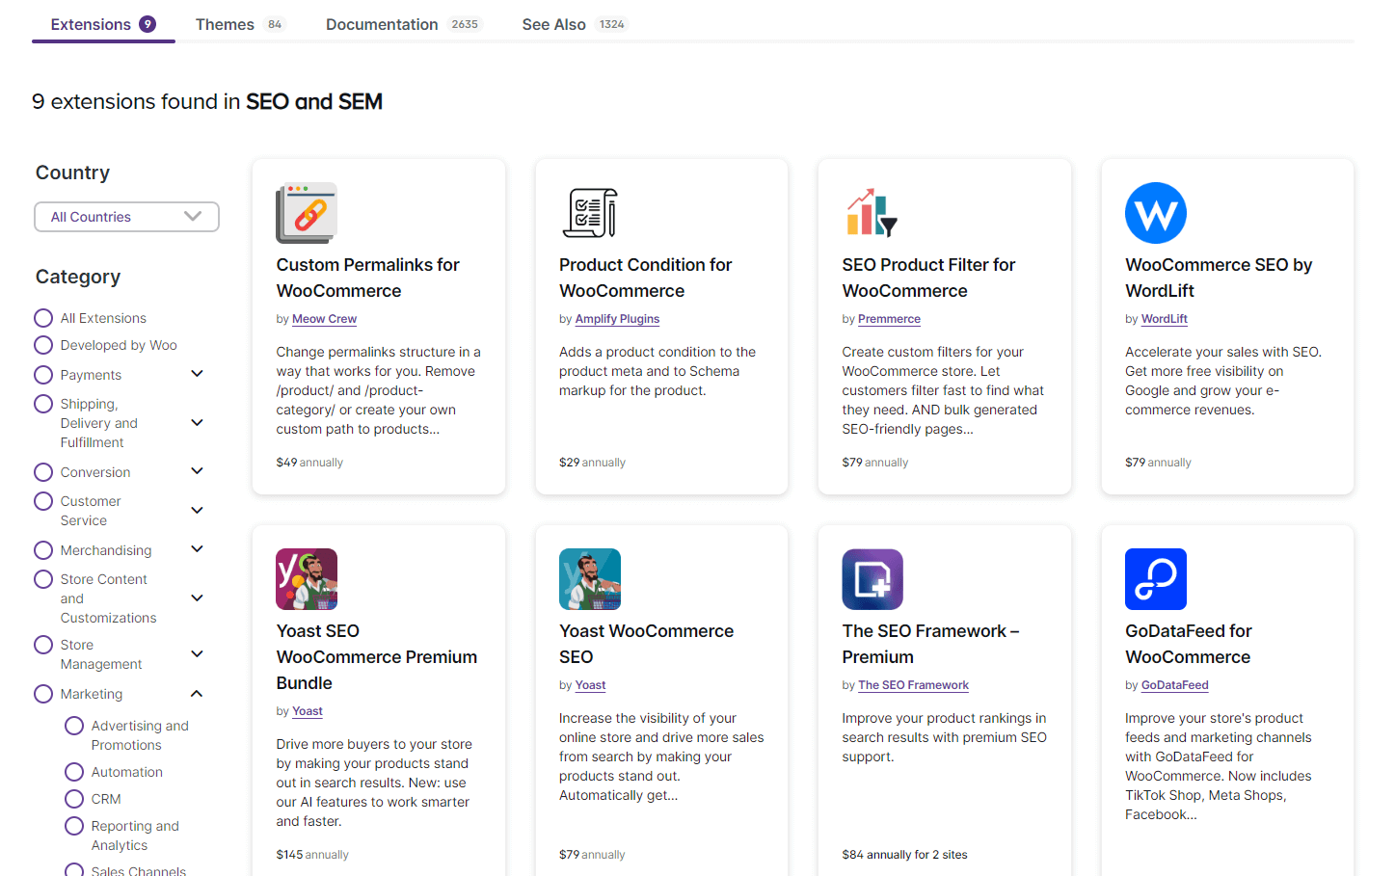The image size is (1395, 876).
Task: Open the WordLift W logo icon
Action: (x=1156, y=213)
